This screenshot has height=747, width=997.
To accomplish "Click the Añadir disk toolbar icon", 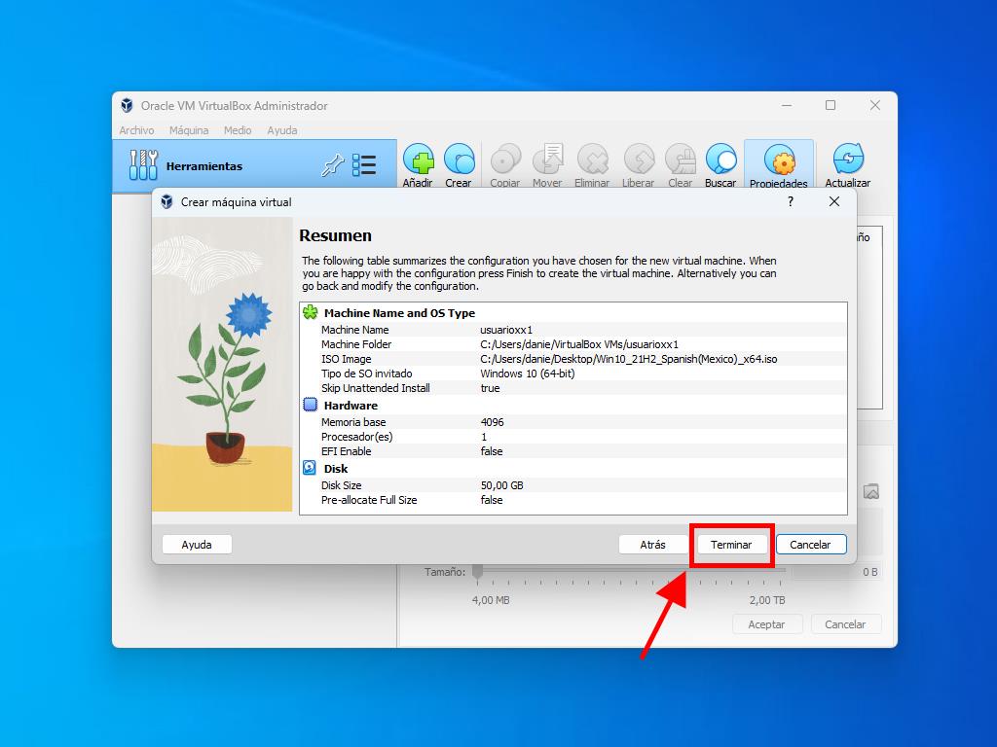I will pyautogui.click(x=418, y=164).
